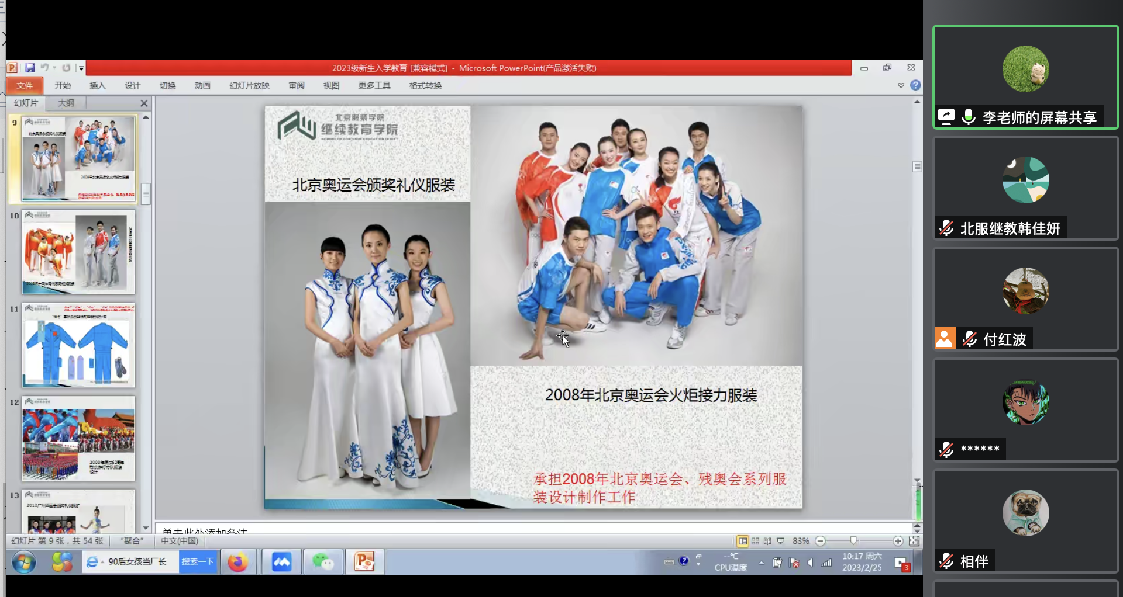Image resolution: width=1123 pixels, height=597 pixels.
Task: Select slide 13 thumbnail
Action: [78, 511]
